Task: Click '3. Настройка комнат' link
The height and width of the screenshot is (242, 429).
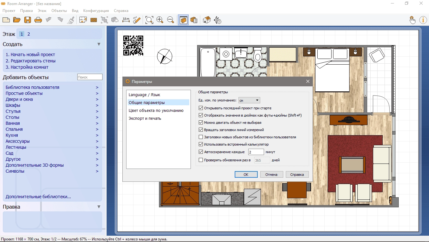Action: click(x=27, y=67)
